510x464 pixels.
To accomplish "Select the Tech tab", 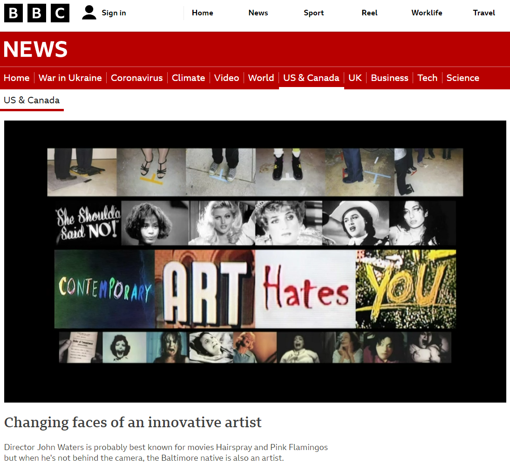I will [428, 78].
